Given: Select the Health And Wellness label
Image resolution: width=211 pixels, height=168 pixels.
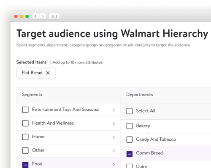Looking at the screenshot, I should [x=53, y=123].
